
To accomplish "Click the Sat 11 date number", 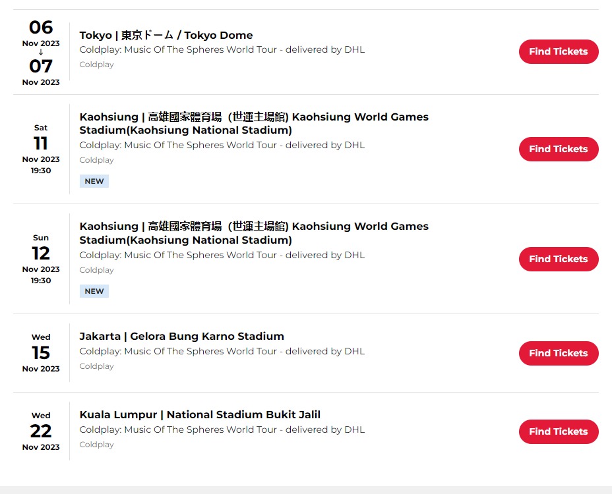I will click(x=41, y=144).
